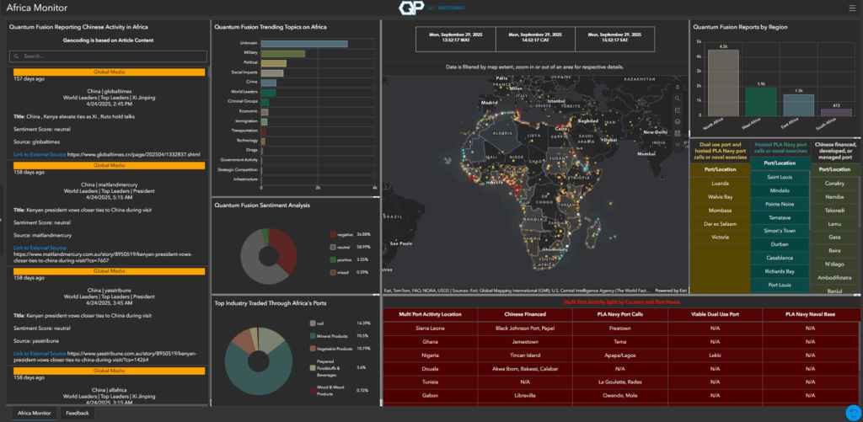Click the map search magnifier icon
Image resolution: width=863 pixels, height=422 pixels.
[678, 97]
